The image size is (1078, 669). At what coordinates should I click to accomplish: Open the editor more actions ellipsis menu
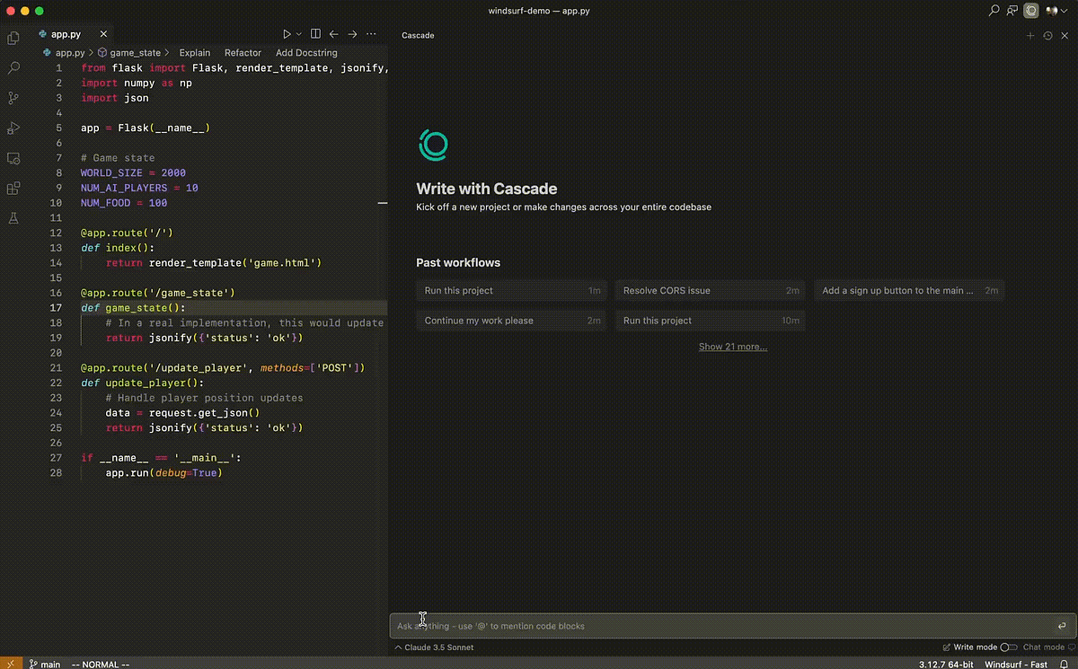(371, 34)
